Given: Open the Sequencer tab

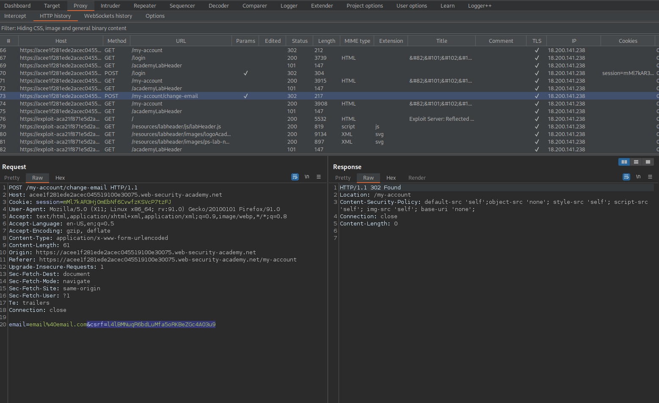Looking at the screenshot, I should pyautogui.click(x=182, y=6).
